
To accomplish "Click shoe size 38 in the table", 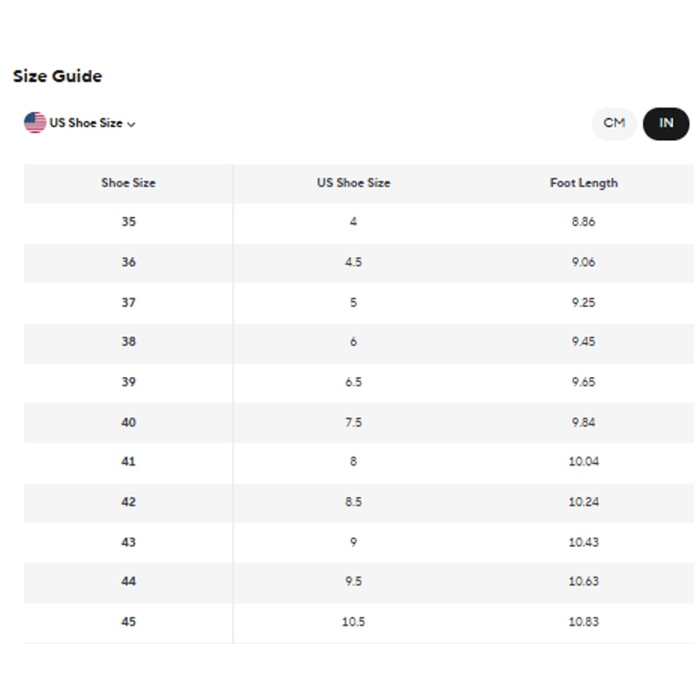I will (129, 342).
